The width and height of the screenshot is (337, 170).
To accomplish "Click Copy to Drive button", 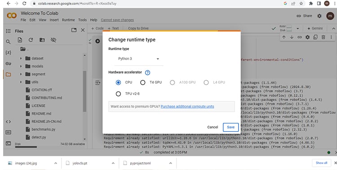I will [138, 28].
